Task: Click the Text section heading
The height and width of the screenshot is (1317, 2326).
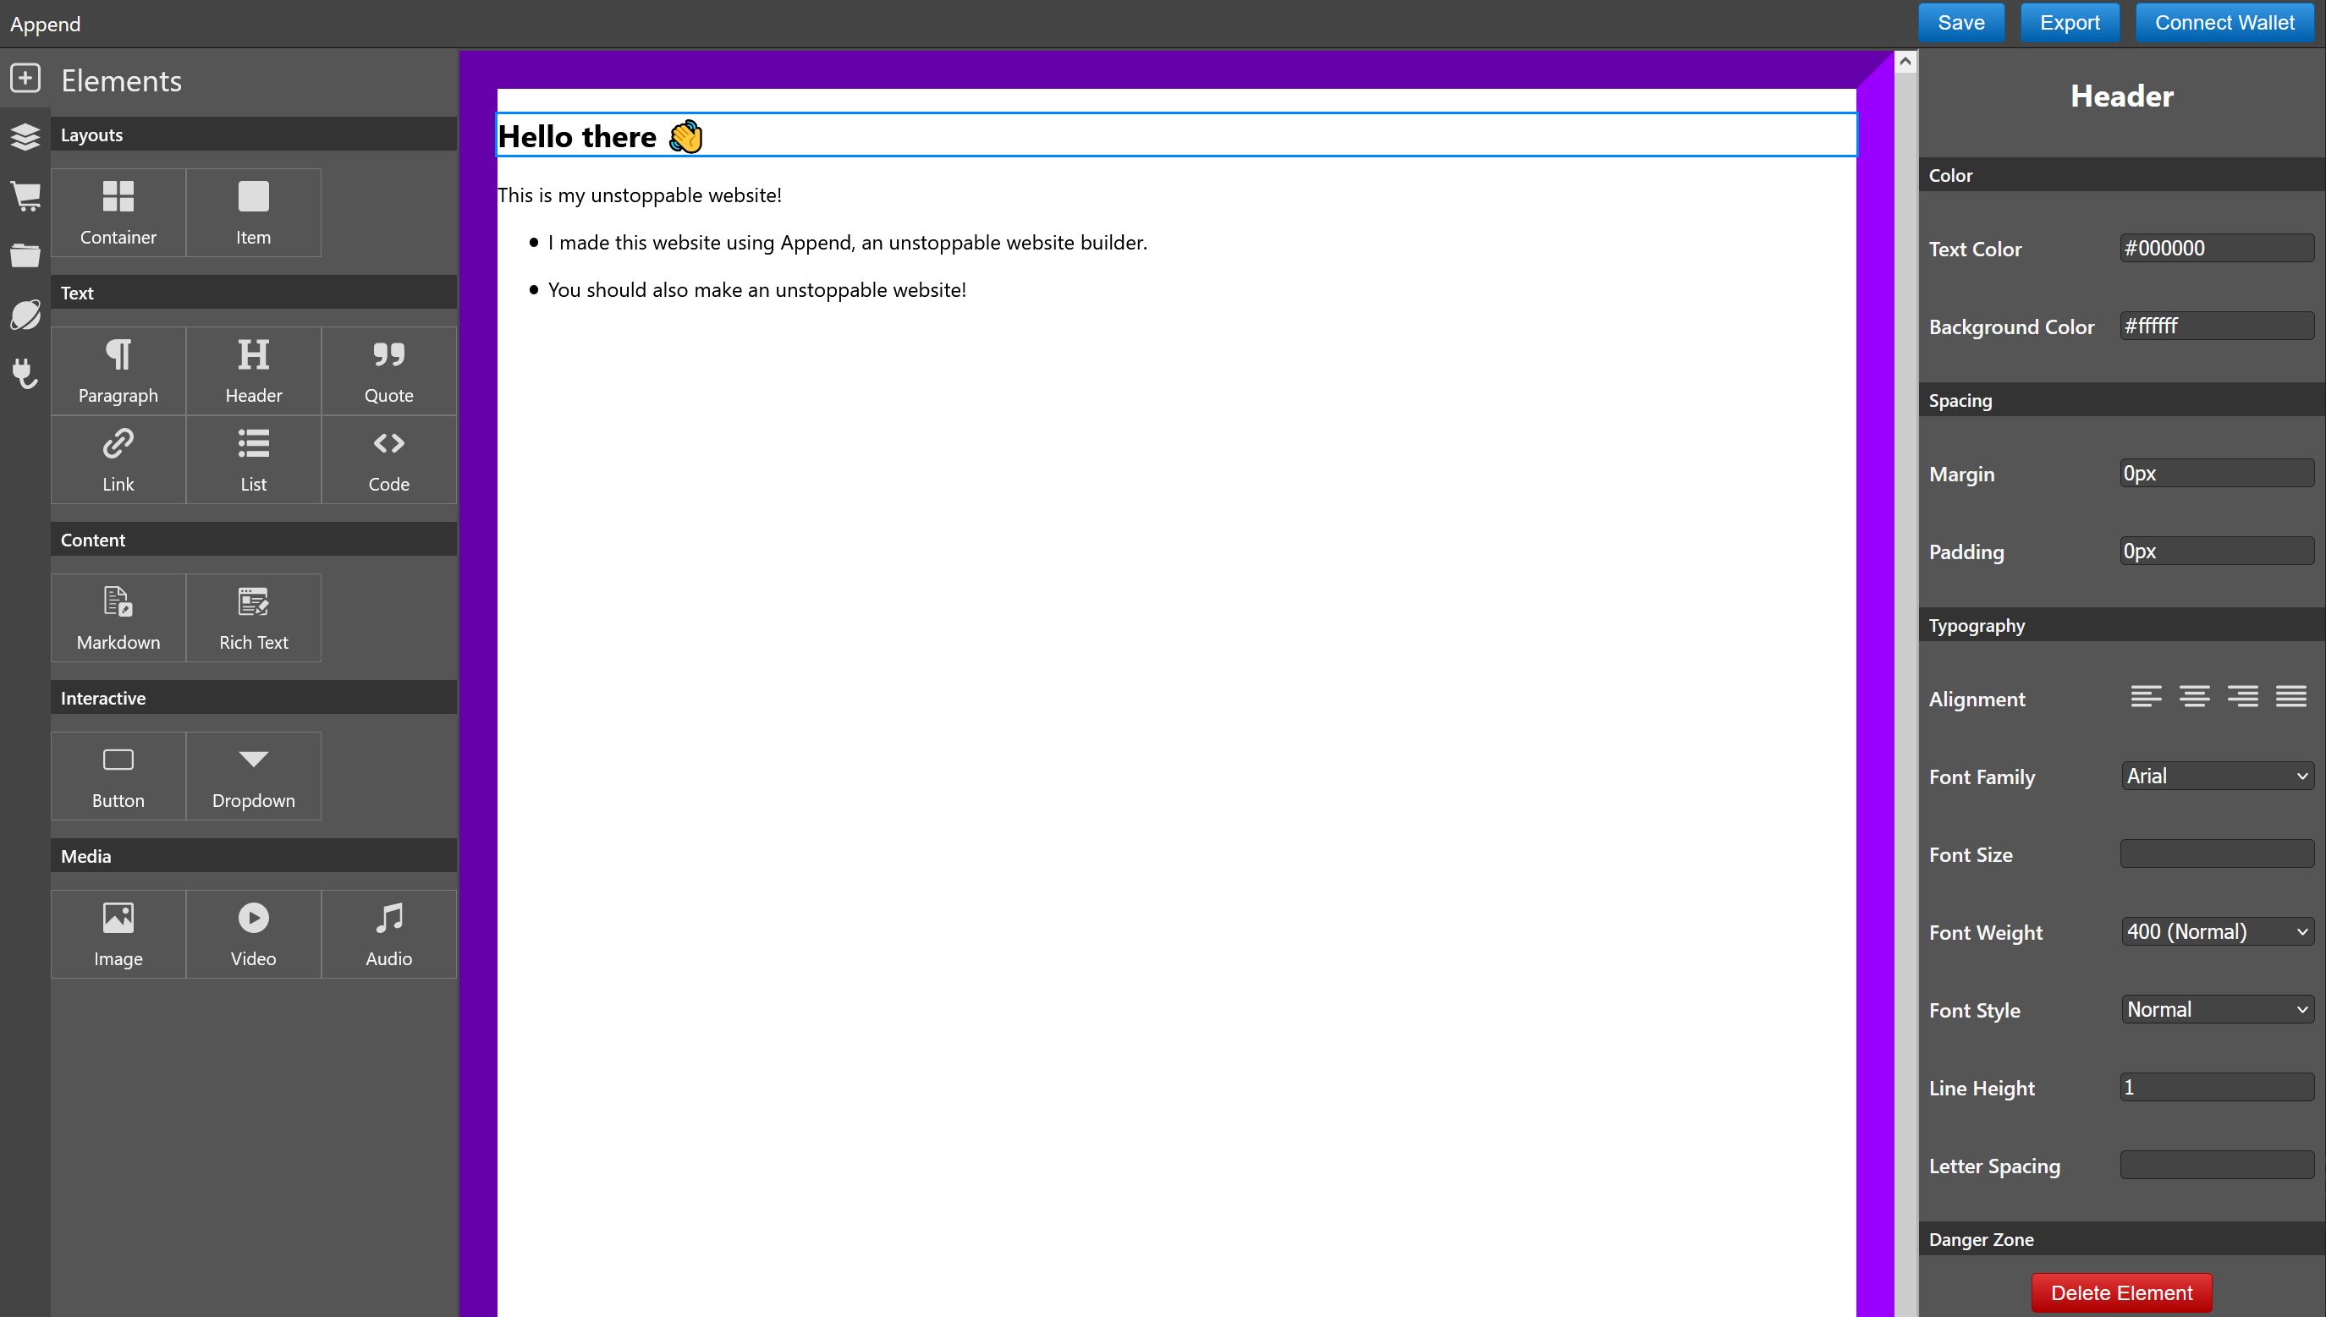Action: (253, 292)
